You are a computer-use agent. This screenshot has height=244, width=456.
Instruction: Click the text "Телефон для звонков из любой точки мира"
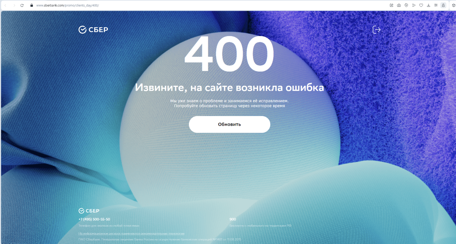click(109, 226)
